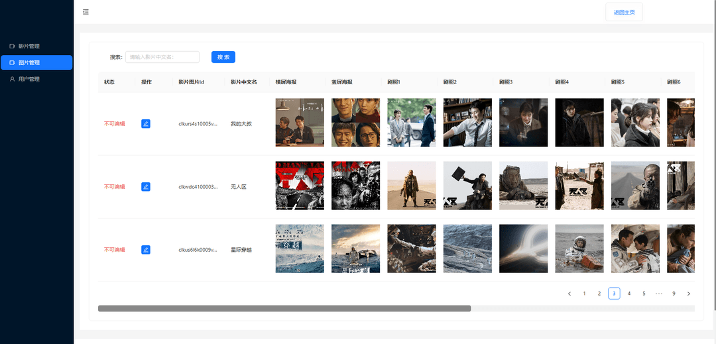Click edit icon for 星际穿越 row
Image resolution: width=716 pixels, height=344 pixels.
(x=146, y=250)
